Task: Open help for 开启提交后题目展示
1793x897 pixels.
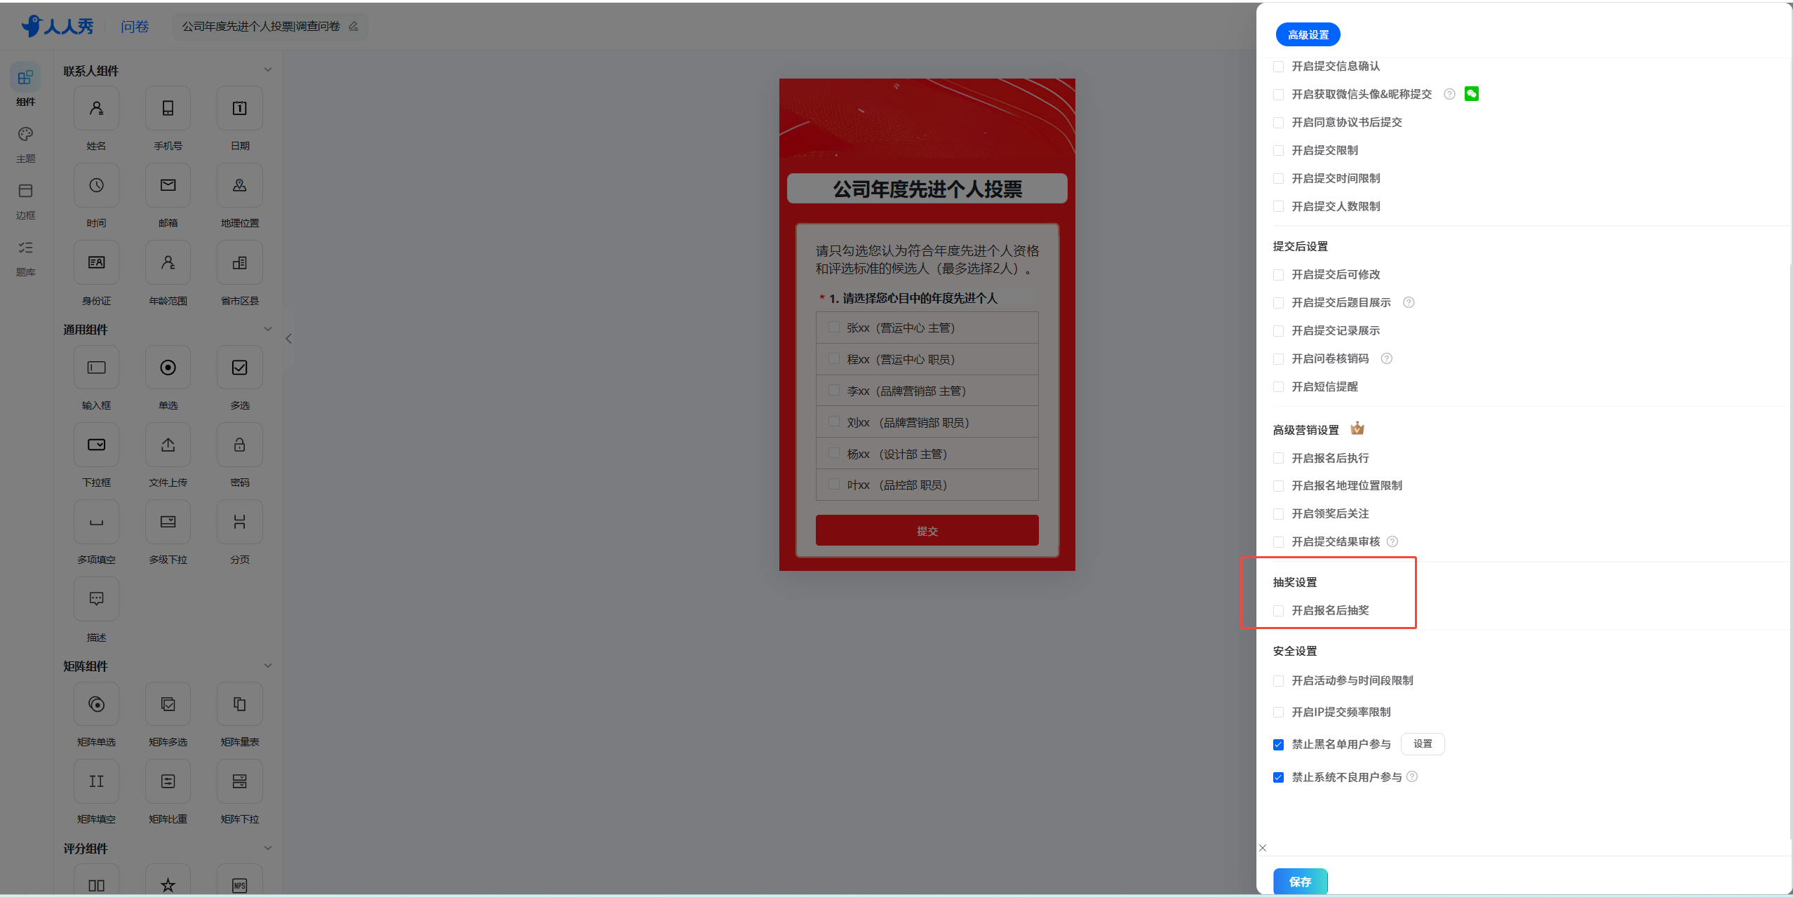Action: coord(1409,302)
